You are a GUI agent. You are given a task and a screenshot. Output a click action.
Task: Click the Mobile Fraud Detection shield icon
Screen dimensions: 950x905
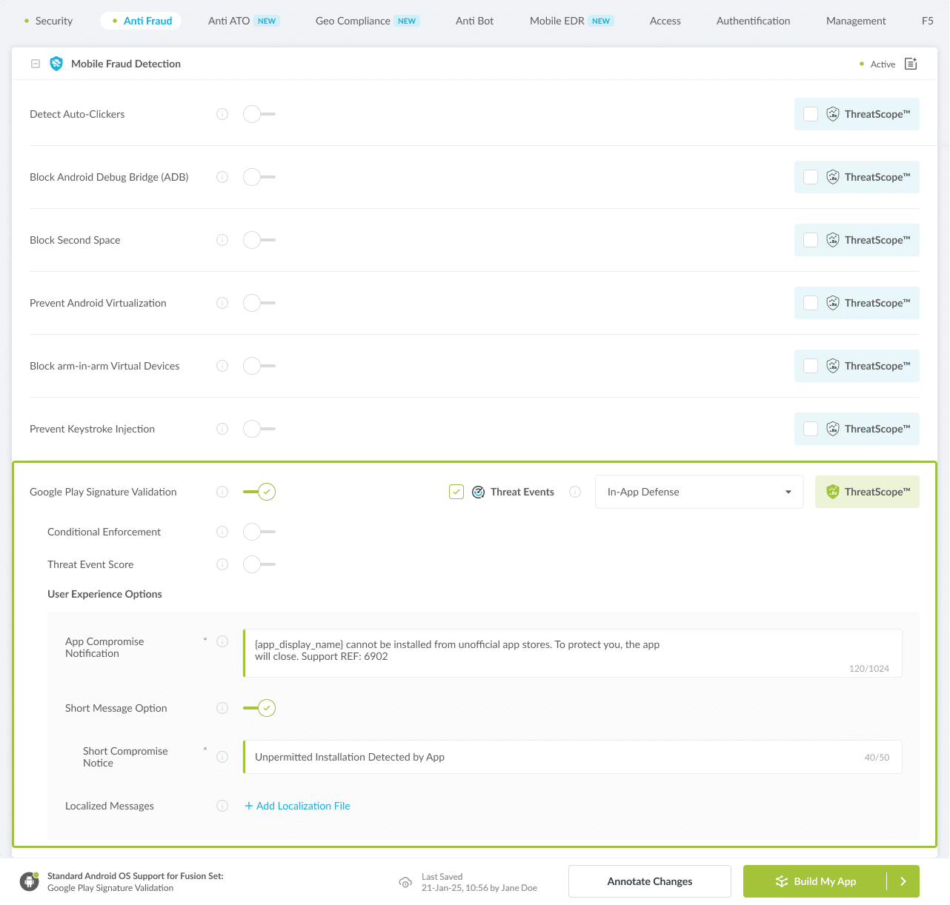(x=56, y=64)
